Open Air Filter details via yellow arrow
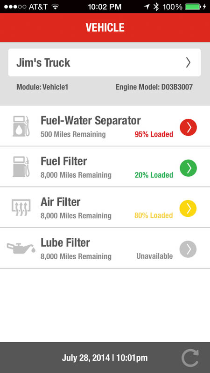This screenshot has width=210, height=373. tap(188, 208)
